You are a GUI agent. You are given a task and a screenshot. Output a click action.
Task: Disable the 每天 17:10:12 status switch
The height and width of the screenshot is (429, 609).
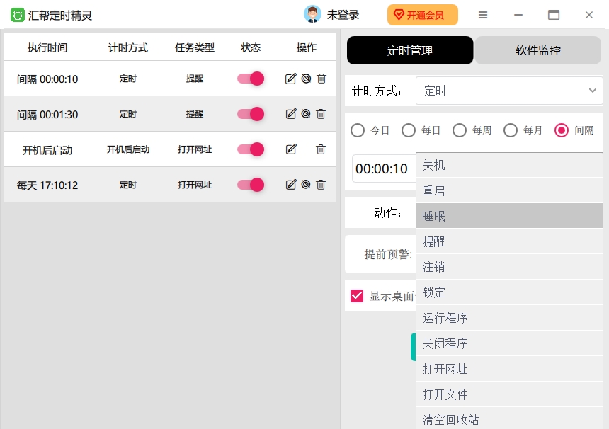[x=251, y=184]
